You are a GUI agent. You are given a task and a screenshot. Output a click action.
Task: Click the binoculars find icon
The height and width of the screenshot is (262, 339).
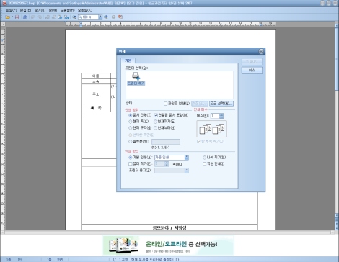[25, 17]
